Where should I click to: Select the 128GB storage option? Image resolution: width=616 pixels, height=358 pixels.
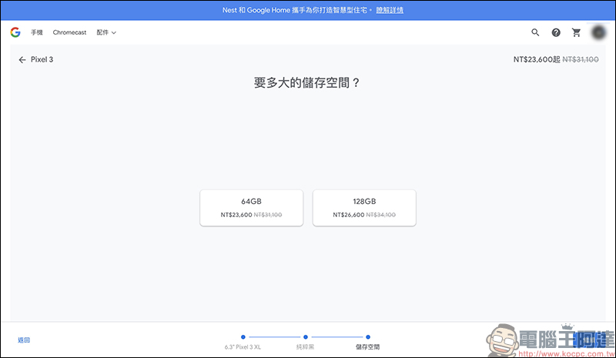coord(364,208)
